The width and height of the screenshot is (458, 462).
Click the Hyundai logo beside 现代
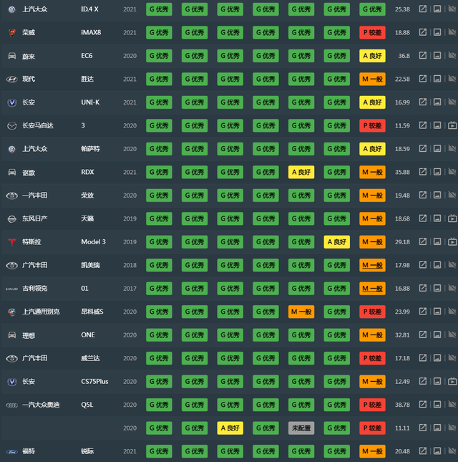pos(11,79)
